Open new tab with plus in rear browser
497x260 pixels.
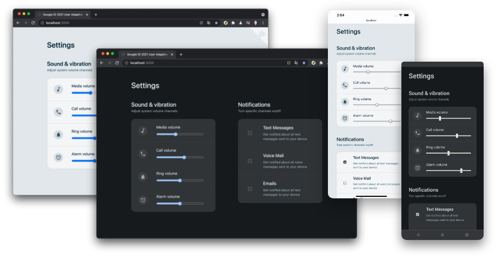coord(96,14)
